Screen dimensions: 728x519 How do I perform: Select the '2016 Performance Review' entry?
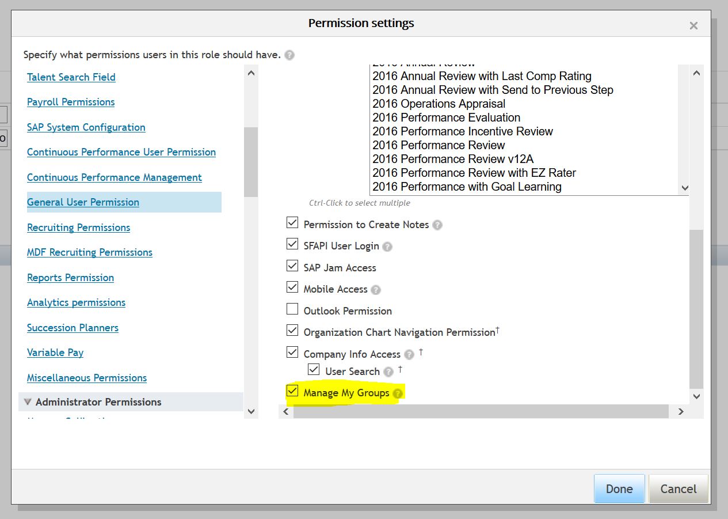[439, 145]
